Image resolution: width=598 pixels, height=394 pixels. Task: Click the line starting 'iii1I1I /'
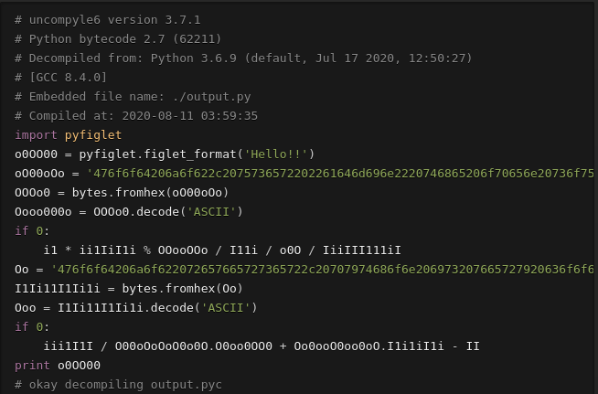click(x=262, y=346)
